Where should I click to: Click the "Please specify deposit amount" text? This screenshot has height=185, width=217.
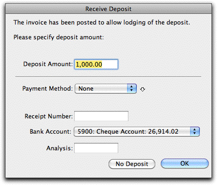(58, 37)
